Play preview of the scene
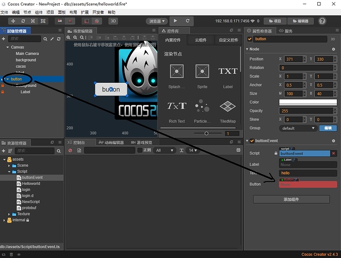 coord(175,21)
